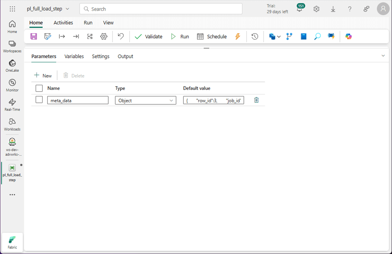Image resolution: width=392 pixels, height=254 pixels.
Task: Click the Schedule button
Action: [x=212, y=37]
